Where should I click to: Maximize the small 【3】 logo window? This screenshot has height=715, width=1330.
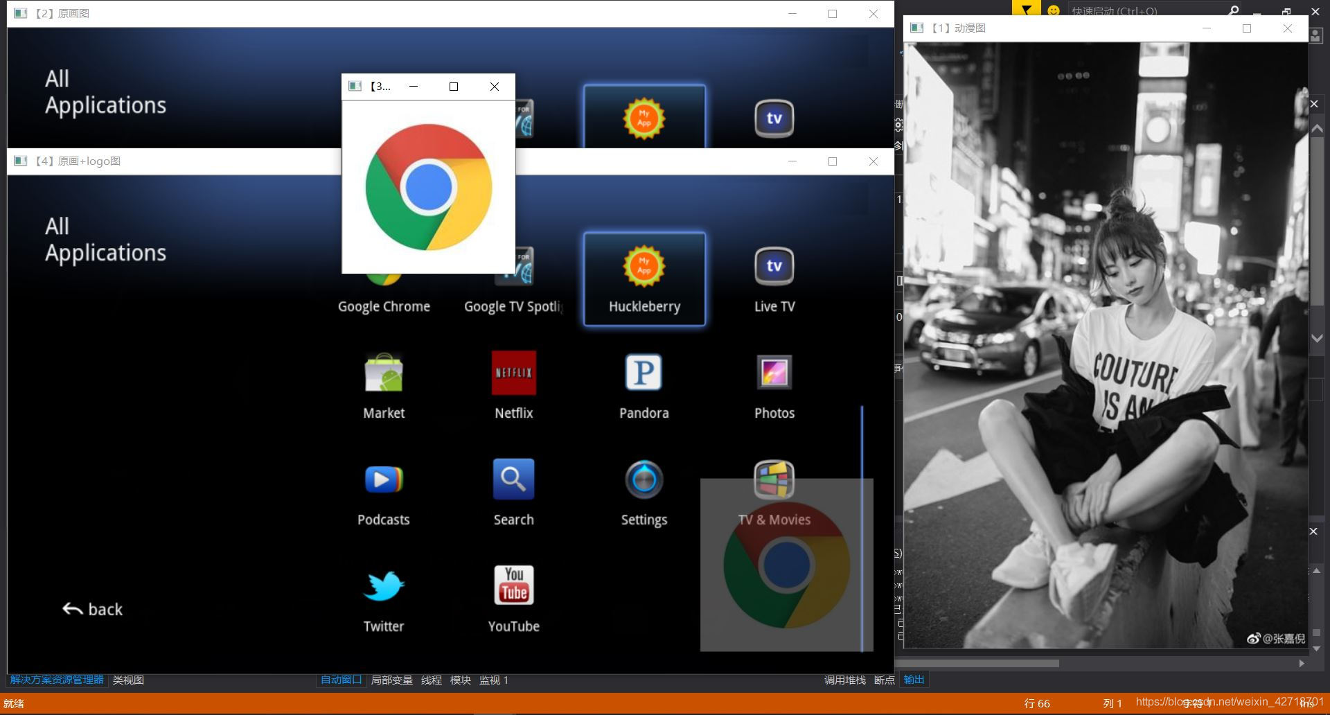[454, 86]
